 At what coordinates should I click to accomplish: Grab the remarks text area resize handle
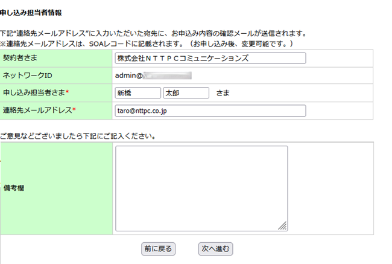pos(283,226)
